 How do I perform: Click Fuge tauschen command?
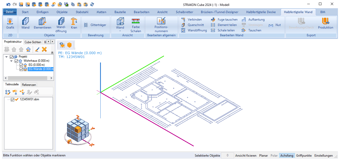(x=224, y=20)
